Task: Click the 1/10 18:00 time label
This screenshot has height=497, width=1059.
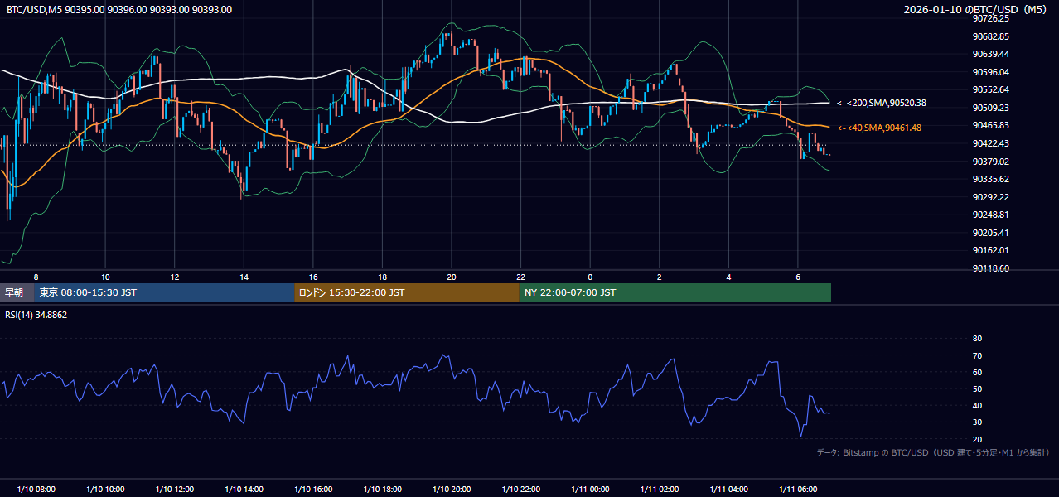Action: tap(382, 490)
